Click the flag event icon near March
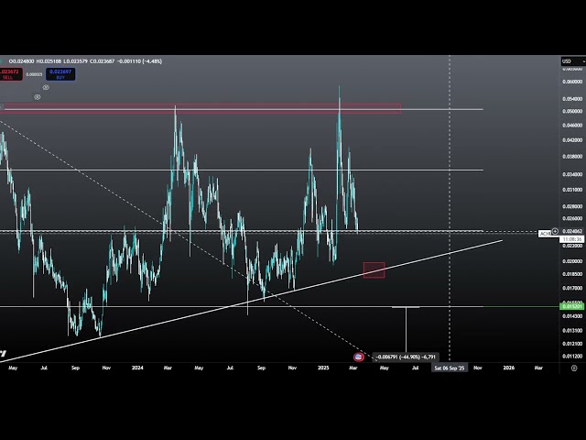The height and width of the screenshot is (440, 586). click(359, 356)
